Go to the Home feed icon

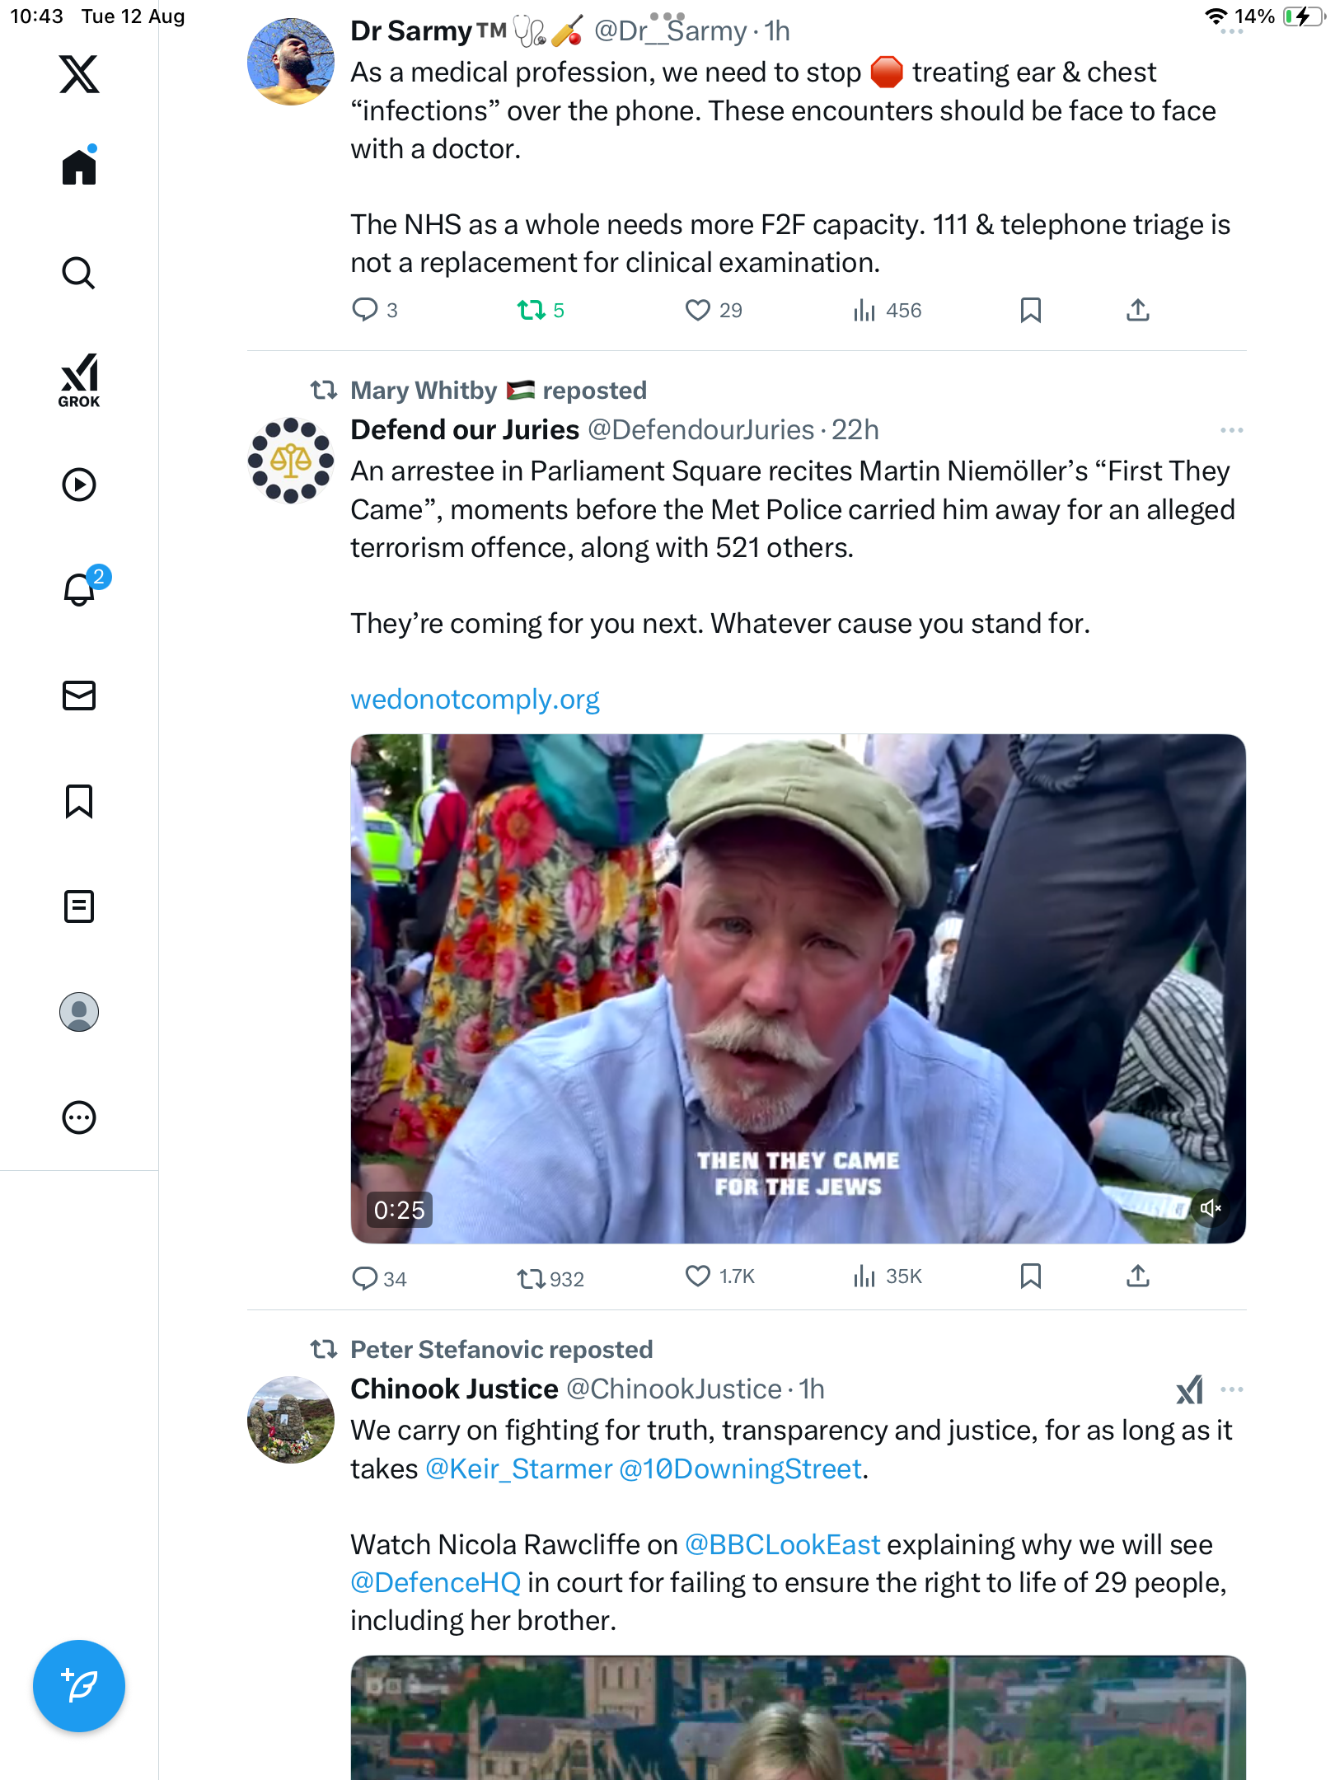point(79,168)
